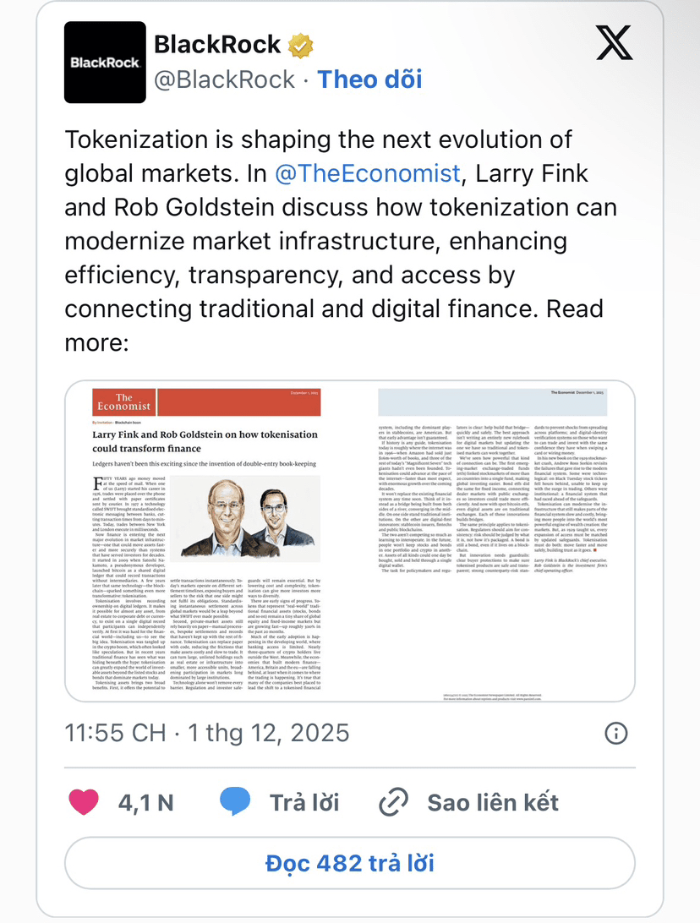Click the Larry Fink portrait illustration
Viewport: 700px width, 923px height.
tap(226, 519)
